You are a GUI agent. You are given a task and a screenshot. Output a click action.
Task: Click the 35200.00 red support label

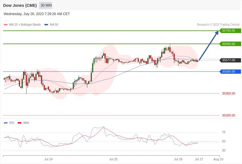[x=229, y=115]
